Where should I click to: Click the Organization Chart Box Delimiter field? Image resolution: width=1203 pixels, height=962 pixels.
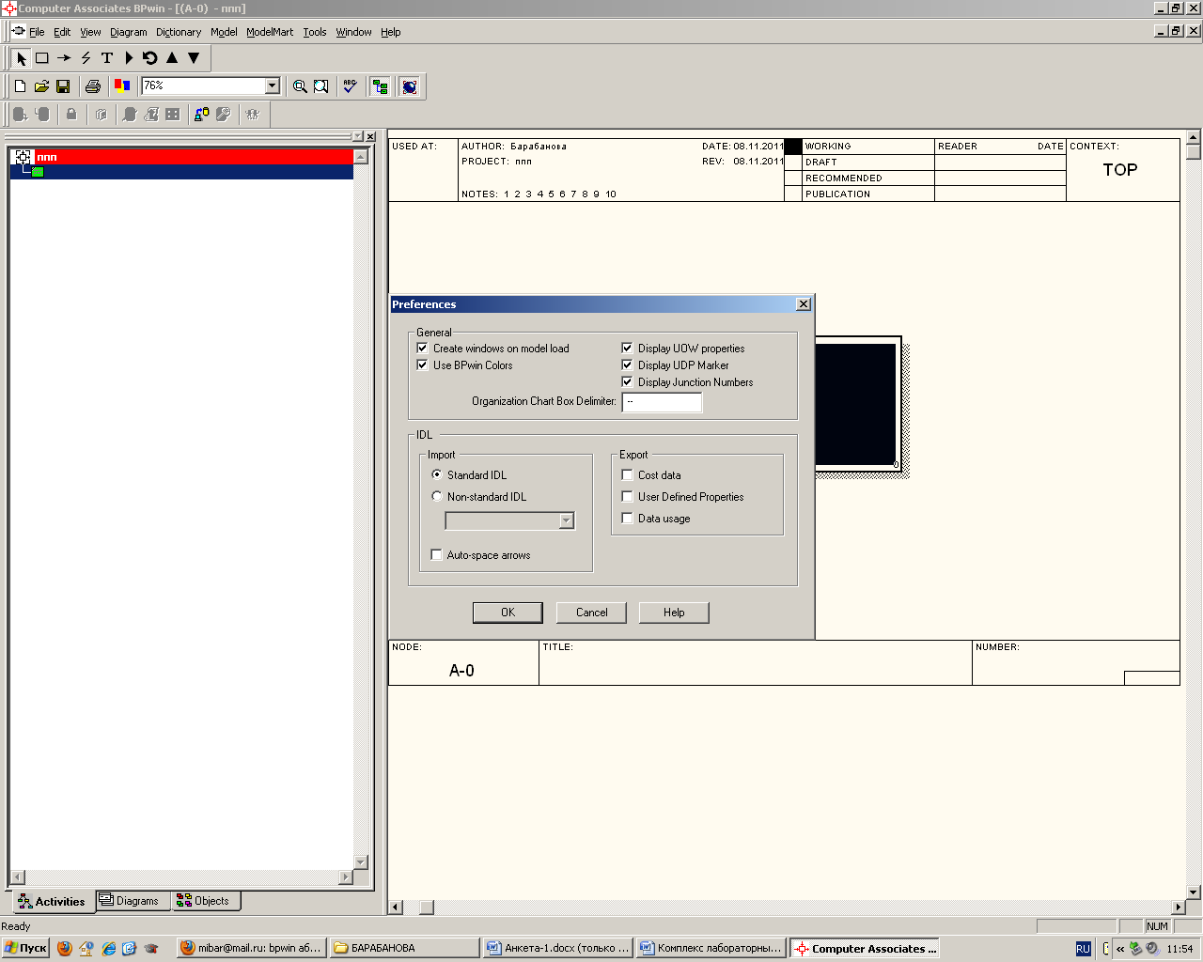[x=662, y=401]
